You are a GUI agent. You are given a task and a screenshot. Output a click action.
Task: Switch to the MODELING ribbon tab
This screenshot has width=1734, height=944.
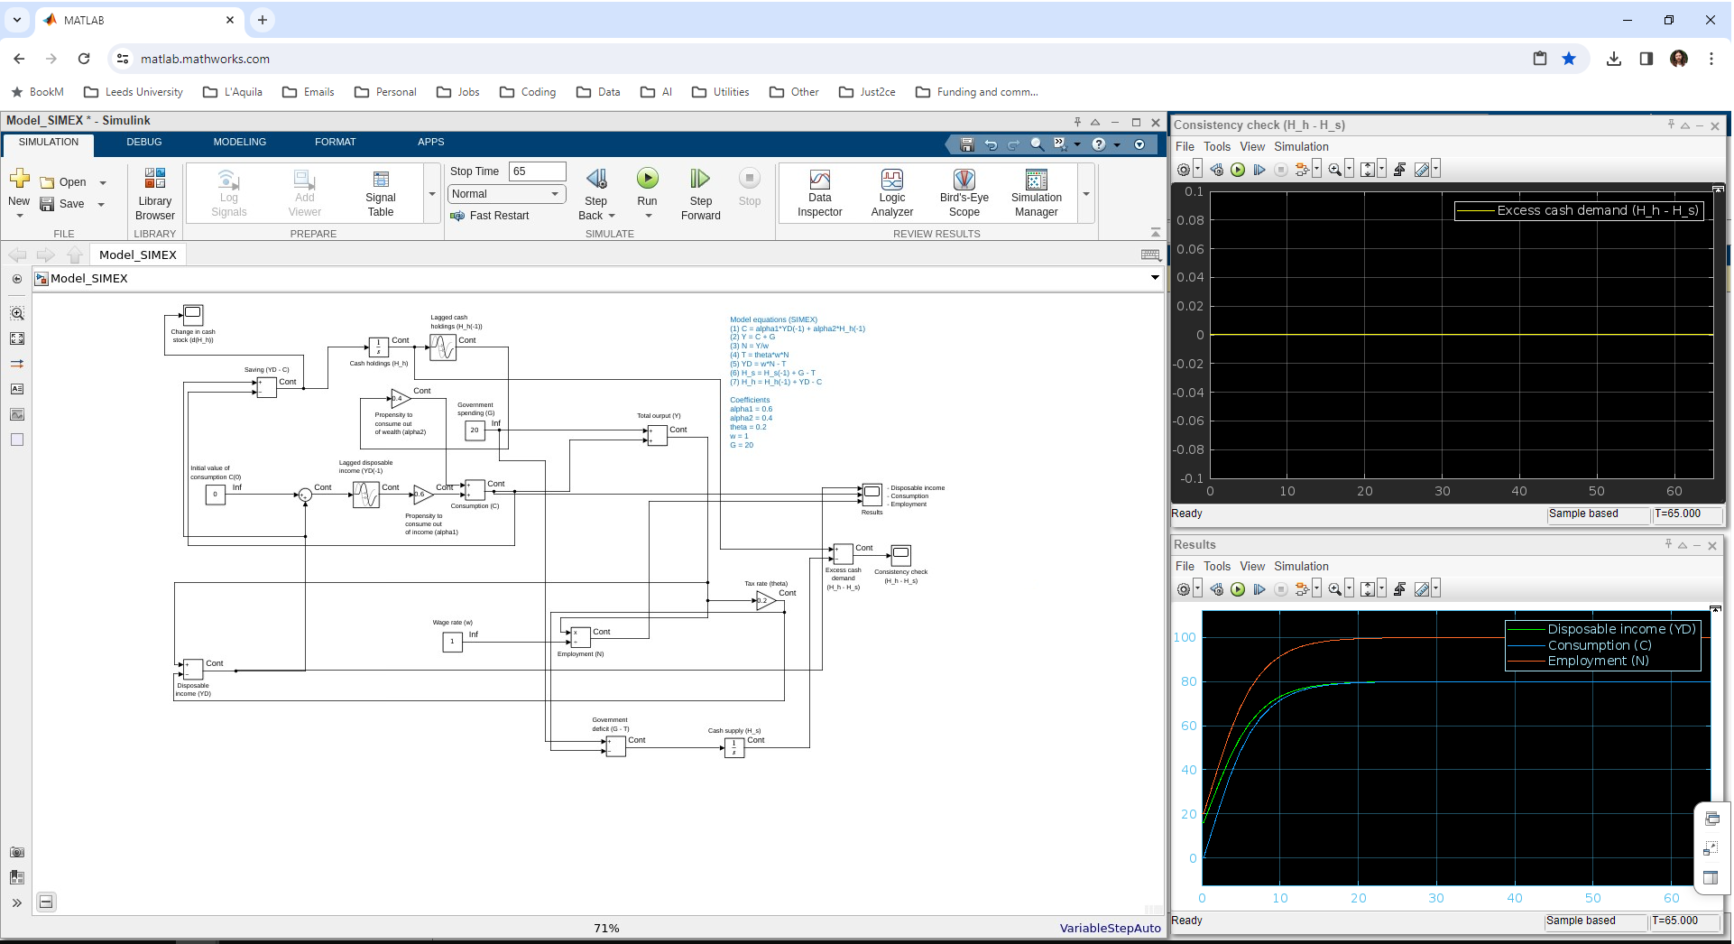[240, 143]
